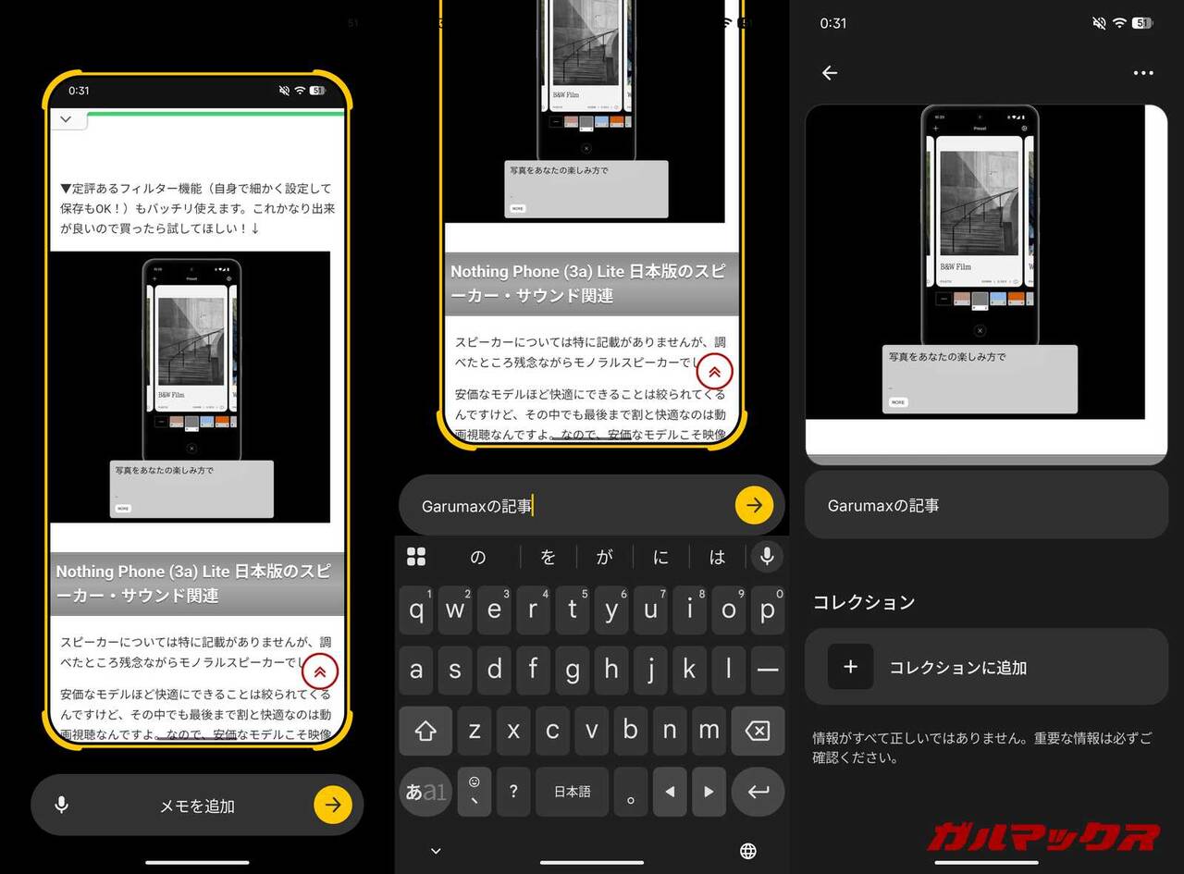
Task: Select the が suggestion in candidate bar
Action: pos(604,557)
